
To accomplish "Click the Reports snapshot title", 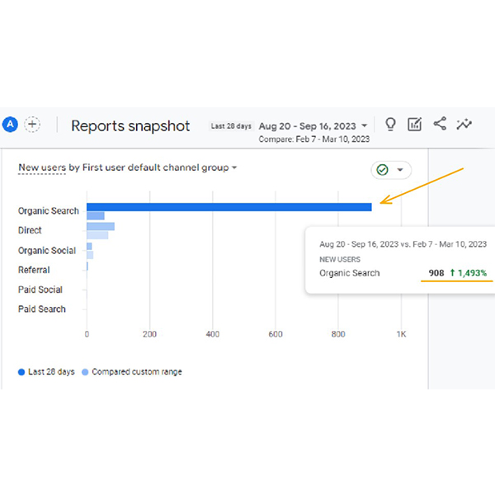I will click(130, 126).
